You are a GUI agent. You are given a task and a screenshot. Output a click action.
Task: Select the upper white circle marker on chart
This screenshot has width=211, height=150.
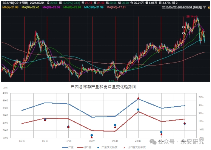click(x=183, y=27)
